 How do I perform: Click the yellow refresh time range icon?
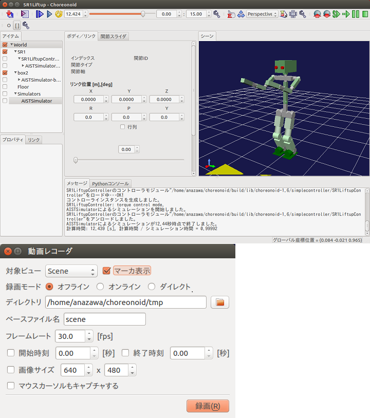(59, 14)
